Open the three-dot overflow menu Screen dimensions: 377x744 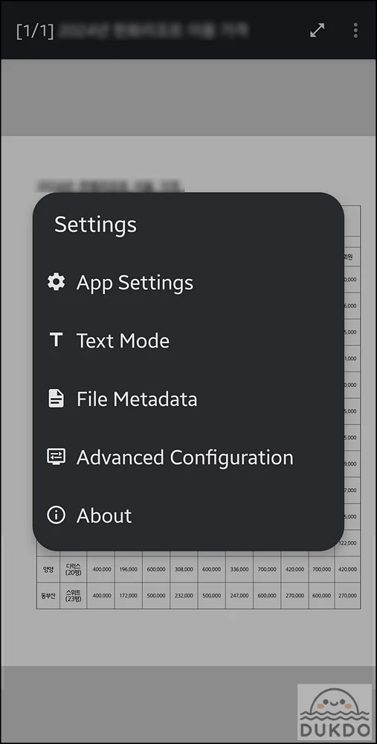point(355,31)
